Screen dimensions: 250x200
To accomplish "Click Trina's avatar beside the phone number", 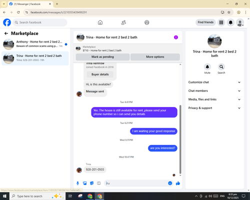I will 79,170.
